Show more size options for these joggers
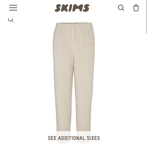Screen dimensions: 148x148 click(x=74, y=138)
